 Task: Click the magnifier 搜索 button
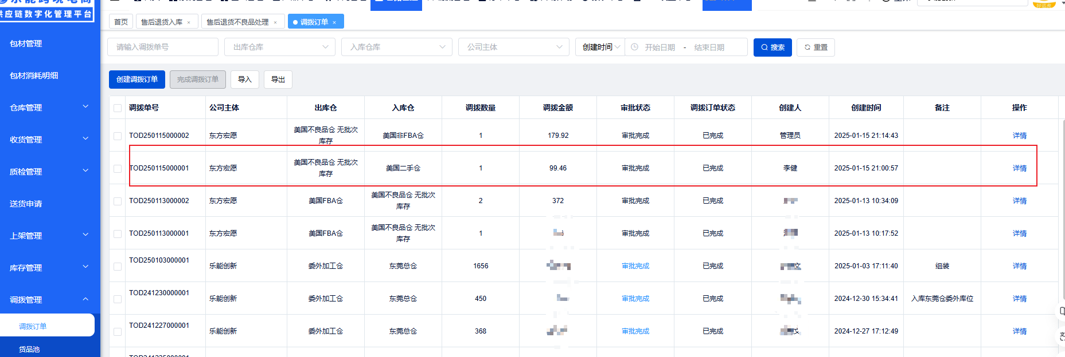point(772,47)
